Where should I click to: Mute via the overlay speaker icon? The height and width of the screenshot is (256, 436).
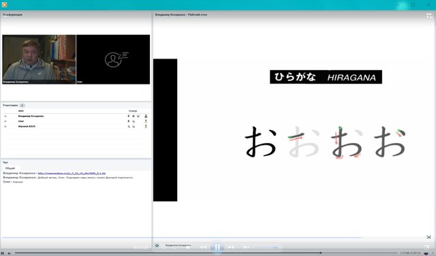(x=246, y=247)
